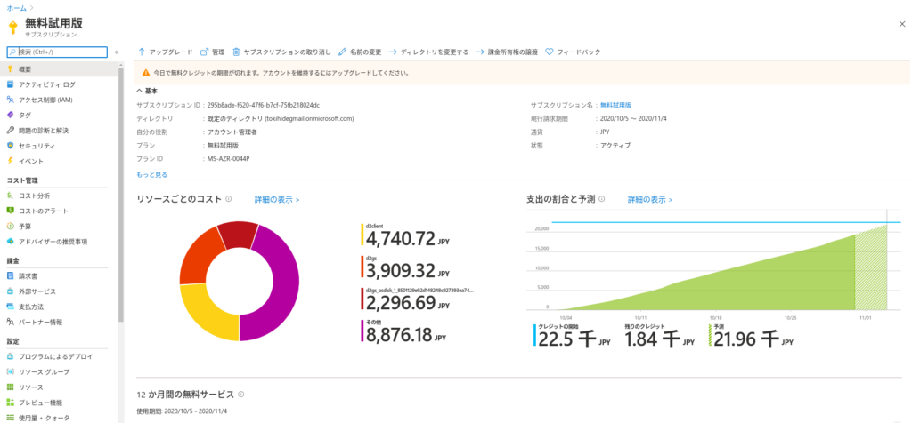912x423 pixels.
Task: Click the 支払方法 card icon
Action: (x=11, y=306)
